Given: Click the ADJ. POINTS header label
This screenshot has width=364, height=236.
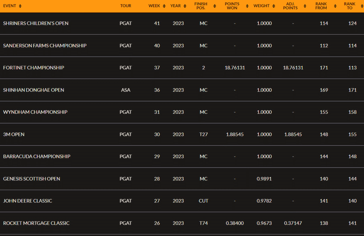Looking at the screenshot, I should coord(290,6).
